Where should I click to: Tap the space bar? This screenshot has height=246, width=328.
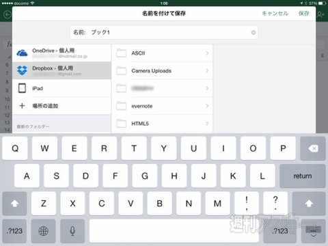(174, 231)
